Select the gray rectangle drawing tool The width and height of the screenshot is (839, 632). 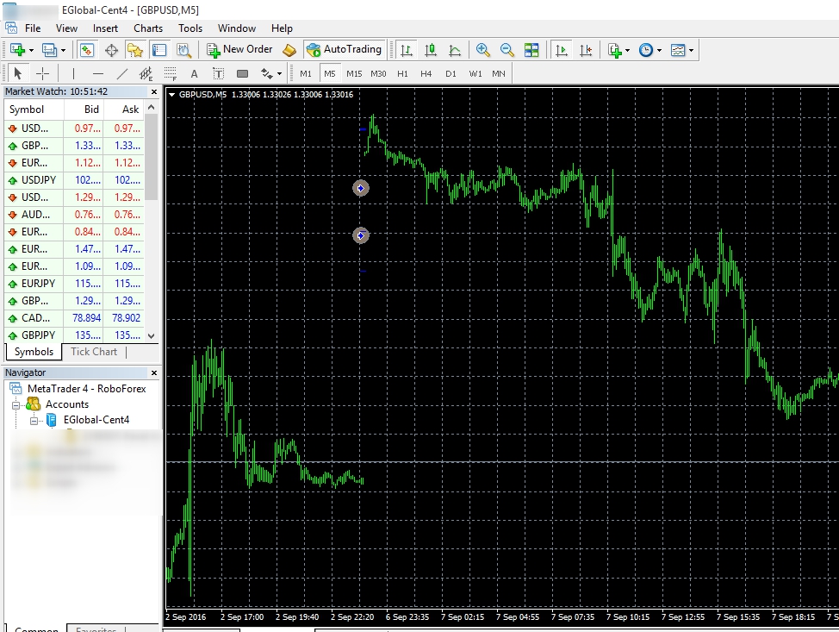tap(242, 73)
